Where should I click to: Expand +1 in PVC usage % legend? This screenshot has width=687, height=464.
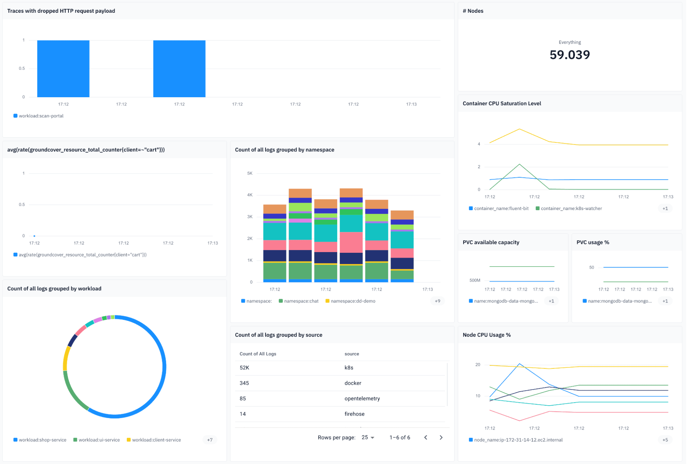point(665,301)
